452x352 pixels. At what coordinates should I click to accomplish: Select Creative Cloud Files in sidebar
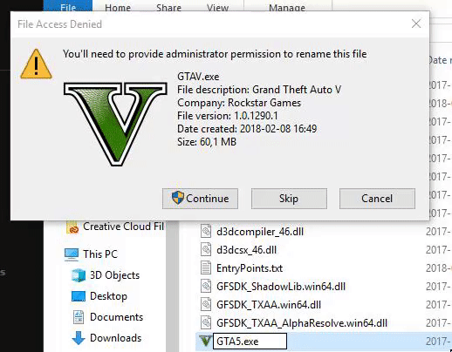click(123, 227)
